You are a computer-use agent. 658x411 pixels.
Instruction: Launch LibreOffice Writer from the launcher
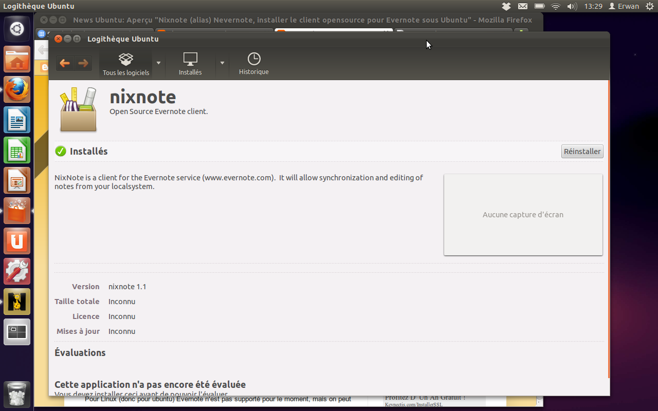tap(17, 120)
